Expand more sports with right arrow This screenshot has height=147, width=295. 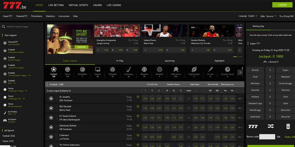(x=240, y=72)
